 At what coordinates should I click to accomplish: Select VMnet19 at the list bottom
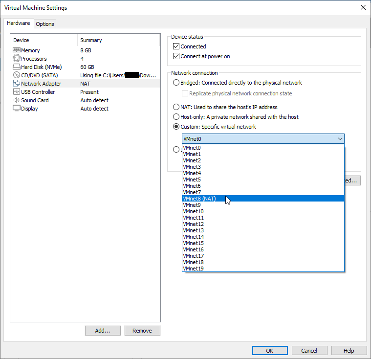[x=263, y=269]
